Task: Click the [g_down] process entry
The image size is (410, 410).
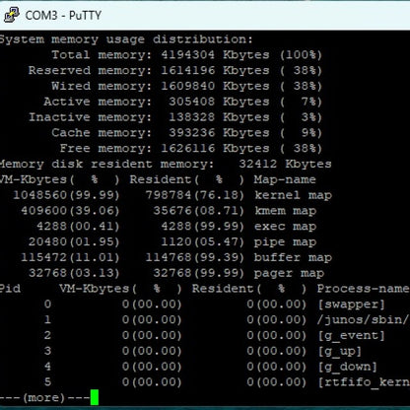Action: coord(347,367)
